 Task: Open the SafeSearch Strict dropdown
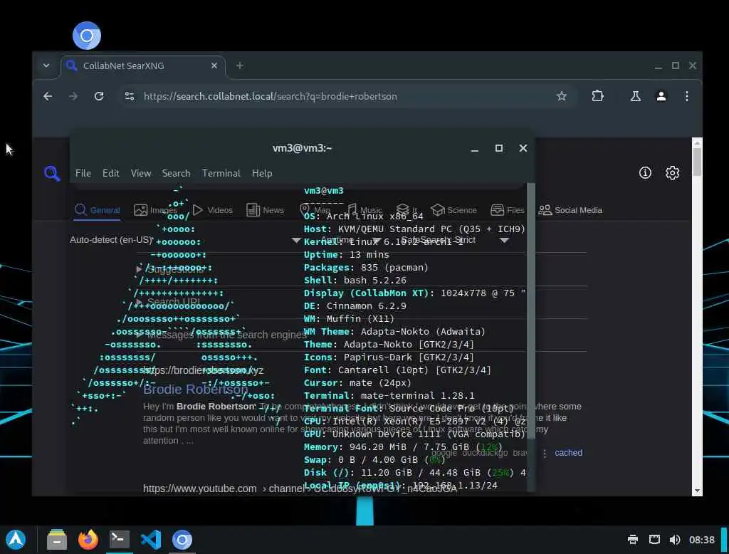tap(455, 240)
